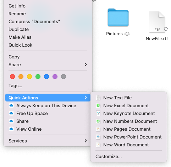This screenshot has width=171, height=167.
Task: Open the Services menu item
Action: [48, 141]
